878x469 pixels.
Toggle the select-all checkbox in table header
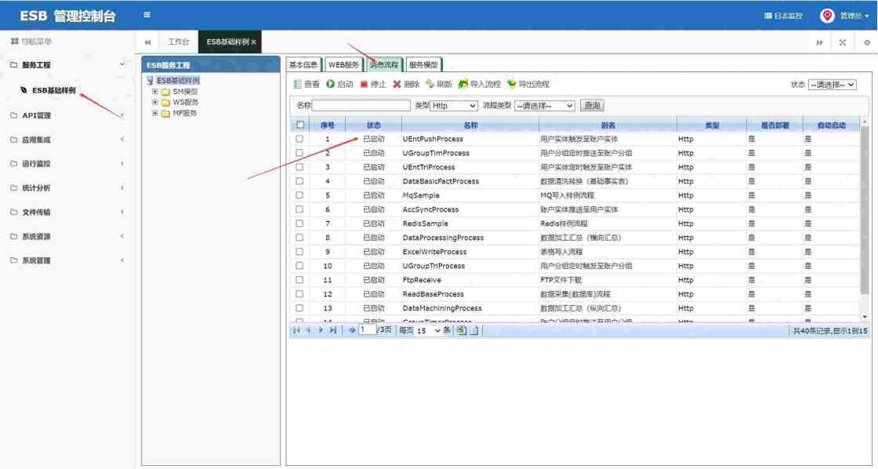(x=300, y=125)
